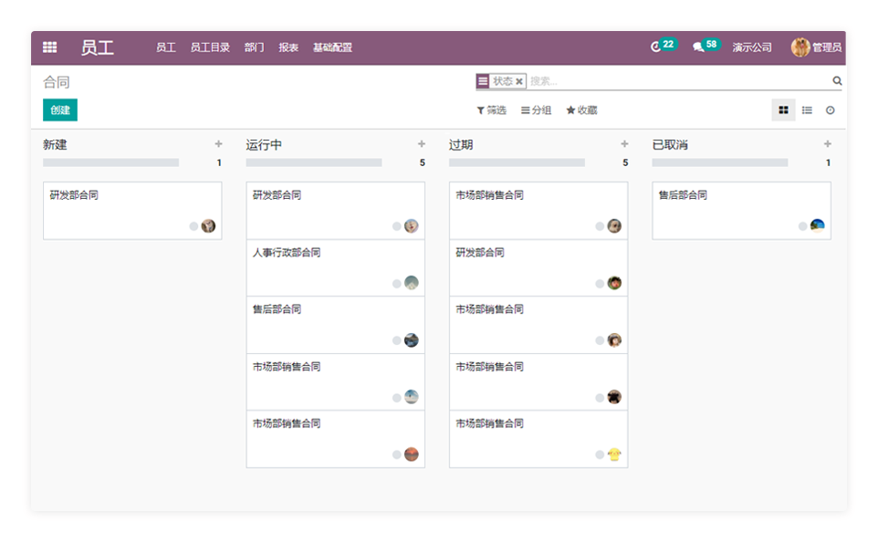This screenshot has height=542, width=878.
Task: Open the apps grid menu icon
Action: (x=49, y=47)
